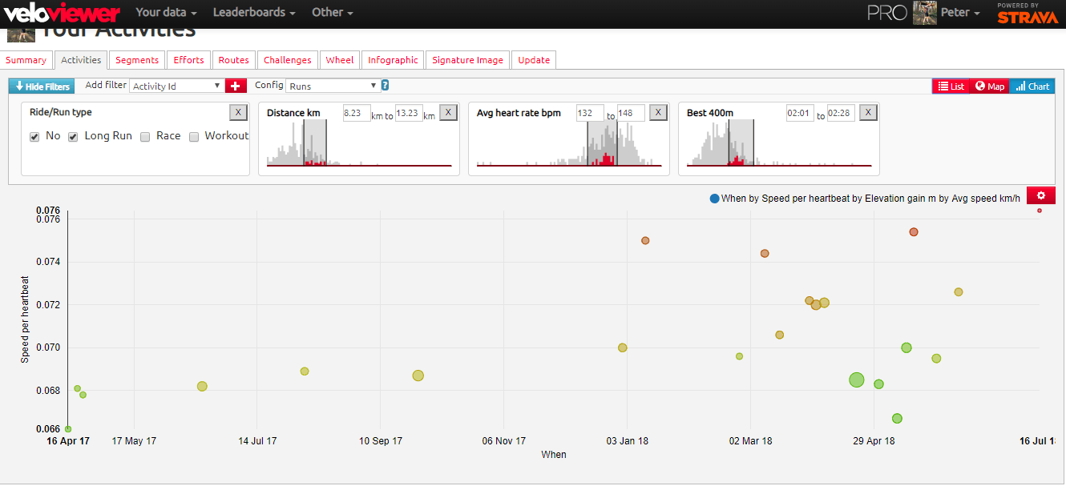This screenshot has height=486, width=1066.
Task: Open the Update tab
Action: click(x=534, y=60)
